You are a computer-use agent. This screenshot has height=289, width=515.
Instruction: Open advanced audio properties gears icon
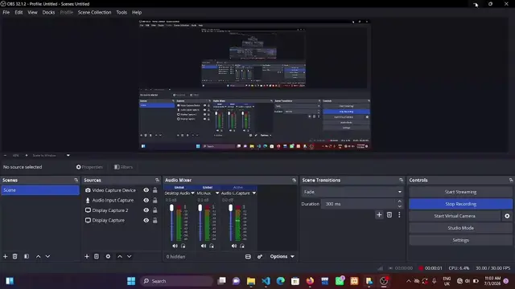pos(260,257)
